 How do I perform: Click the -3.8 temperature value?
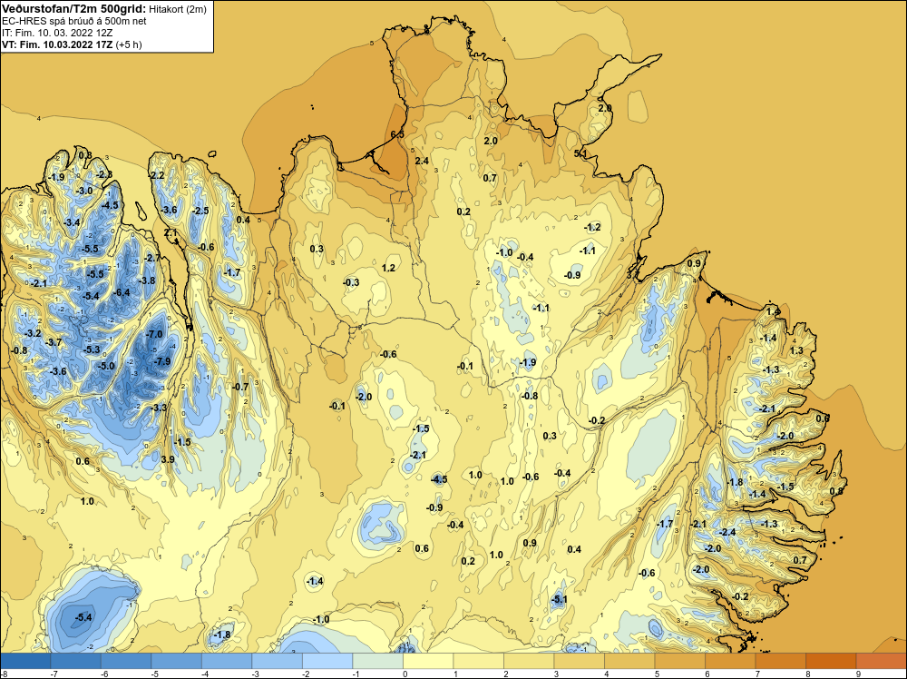pos(146,280)
